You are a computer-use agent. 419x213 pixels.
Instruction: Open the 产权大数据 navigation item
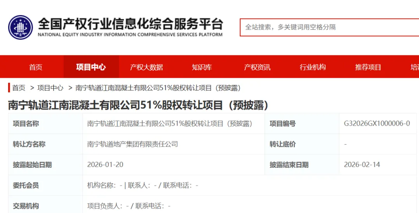[146, 67]
